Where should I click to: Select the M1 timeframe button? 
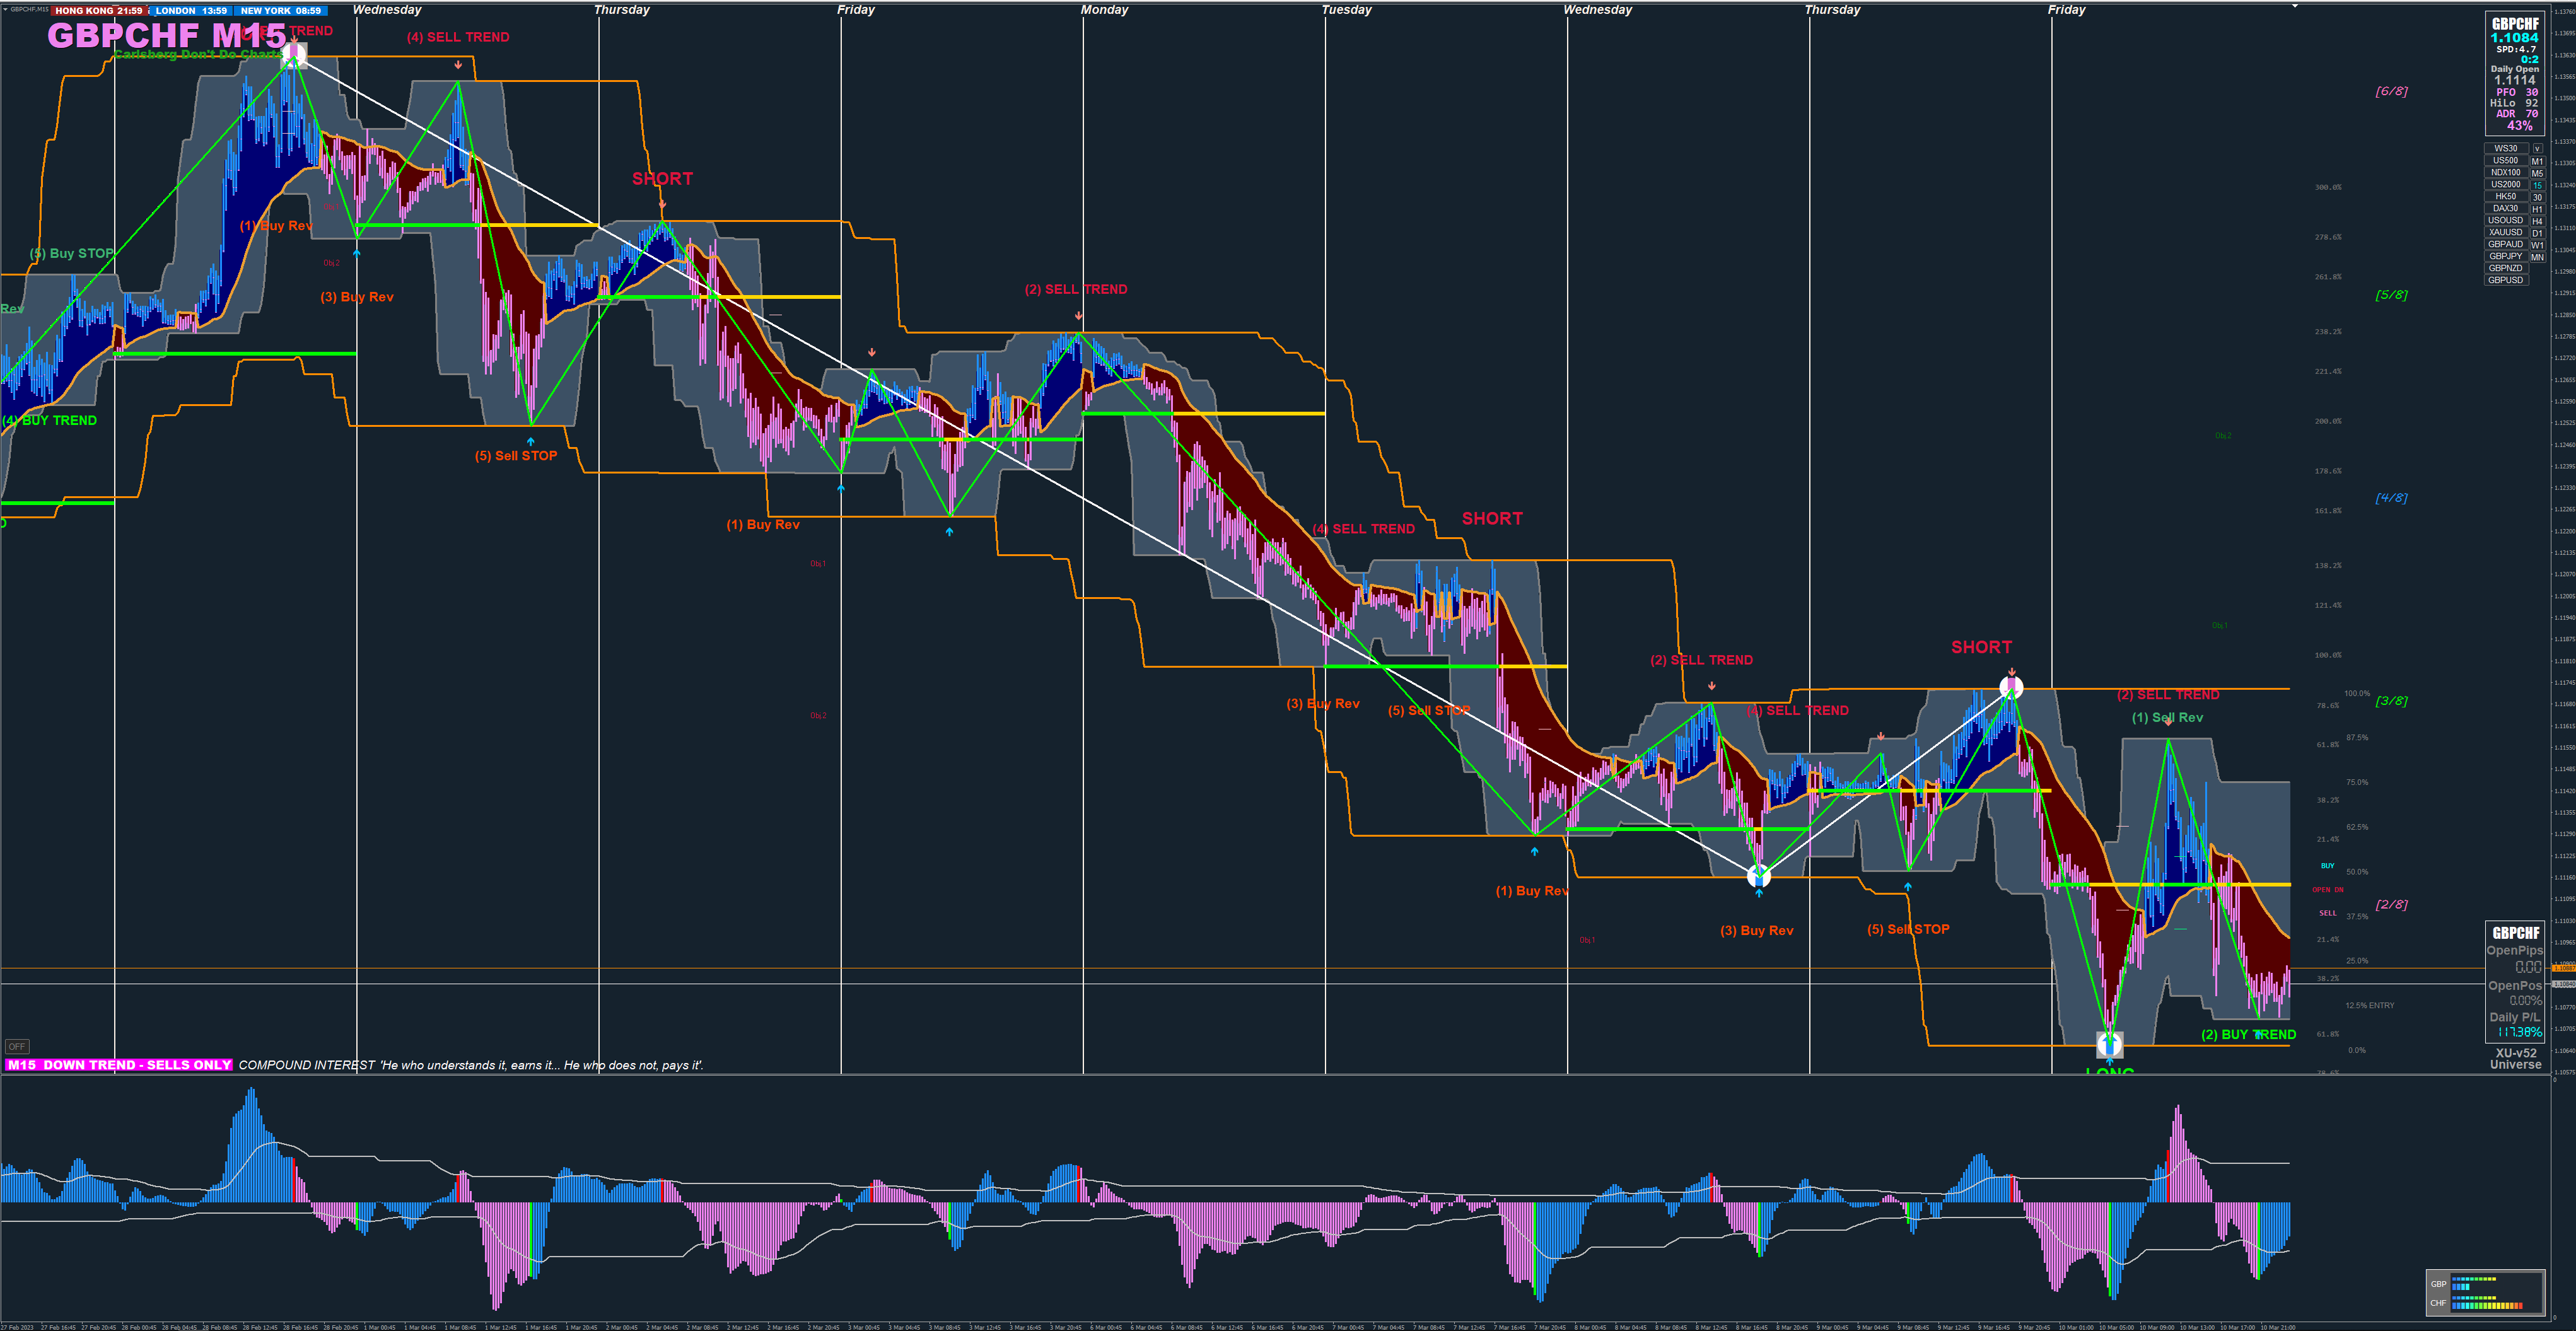tap(2537, 161)
